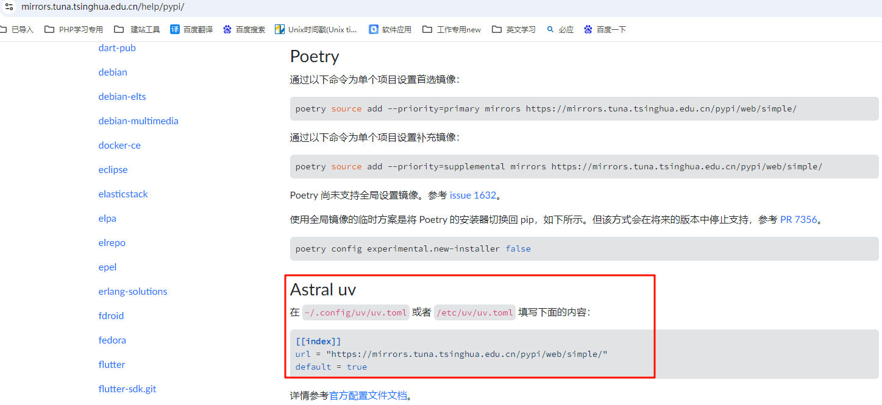This screenshot has width=882, height=405.
Task: Open debian-elts sidebar link
Action: [122, 96]
